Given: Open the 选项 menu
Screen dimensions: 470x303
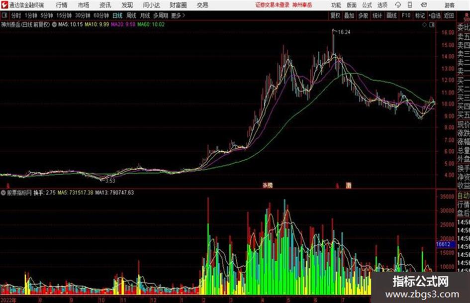Looking at the screenshot, I should [x=382, y=5].
